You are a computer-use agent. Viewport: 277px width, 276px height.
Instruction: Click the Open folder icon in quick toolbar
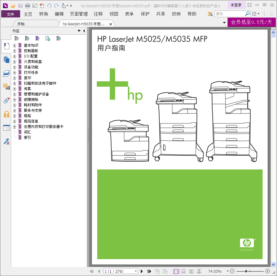[13, 6]
